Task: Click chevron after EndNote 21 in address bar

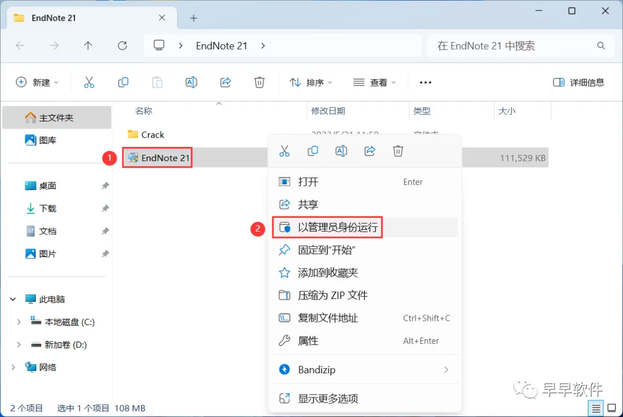Action: tap(263, 46)
